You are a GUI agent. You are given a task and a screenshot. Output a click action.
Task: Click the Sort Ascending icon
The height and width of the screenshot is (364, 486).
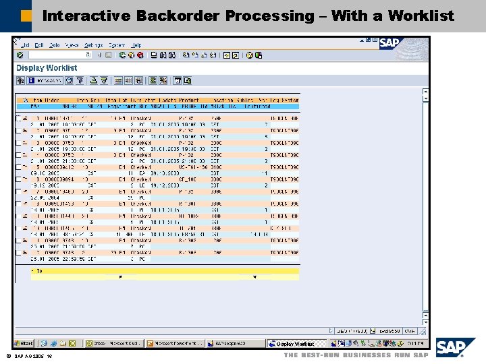tap(93, 80)
